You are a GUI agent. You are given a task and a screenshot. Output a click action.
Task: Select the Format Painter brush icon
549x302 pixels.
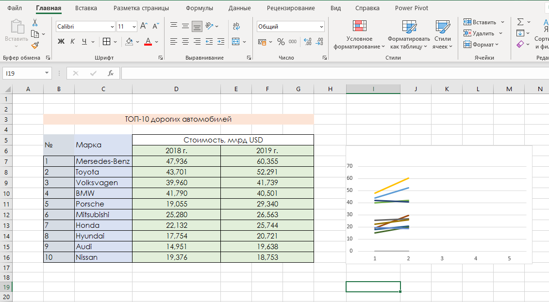tap(34, 45)
